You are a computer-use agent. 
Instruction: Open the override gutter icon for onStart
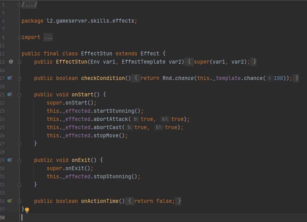[x=10, y=94]
